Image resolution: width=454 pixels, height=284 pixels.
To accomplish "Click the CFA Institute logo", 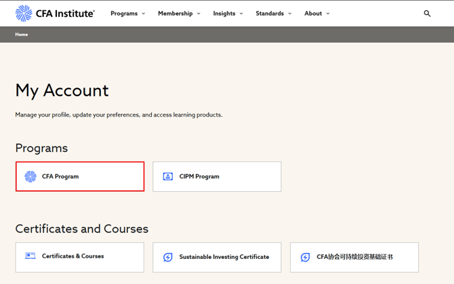I will coord(55,13).
